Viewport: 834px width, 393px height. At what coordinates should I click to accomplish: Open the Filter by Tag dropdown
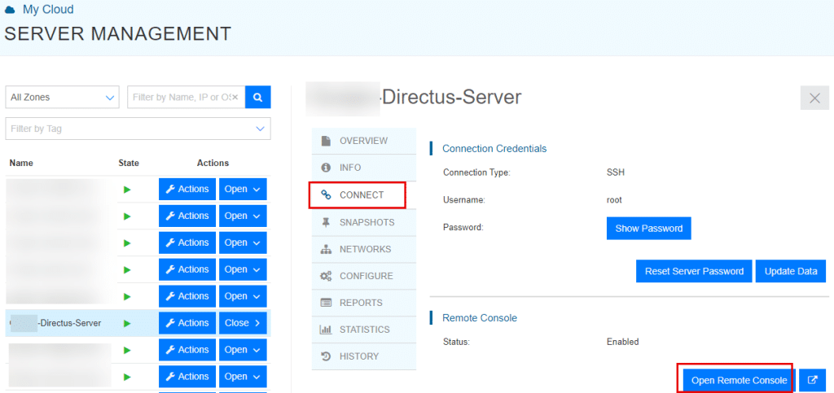138,129
